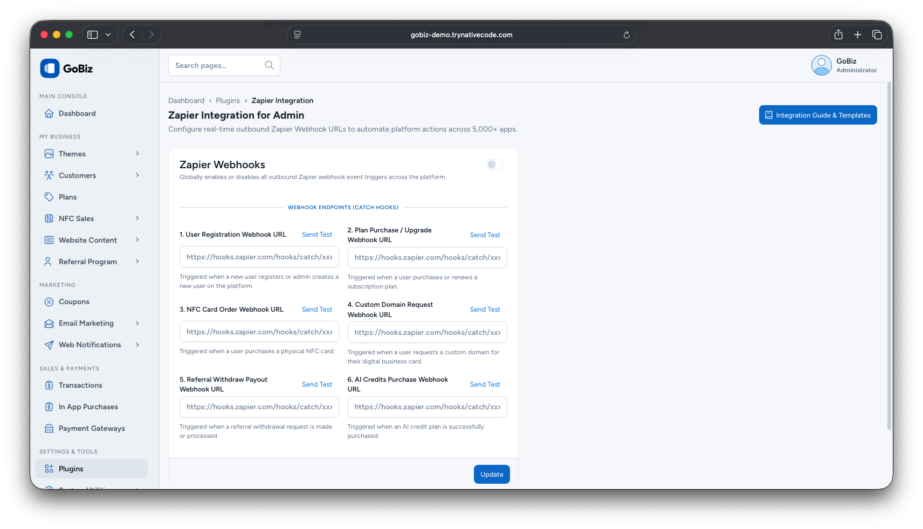Click the Dashboard home icon in sidebar
Image resolution: width=923 pixels, height=529 pixels.
[x=49, y=113]
